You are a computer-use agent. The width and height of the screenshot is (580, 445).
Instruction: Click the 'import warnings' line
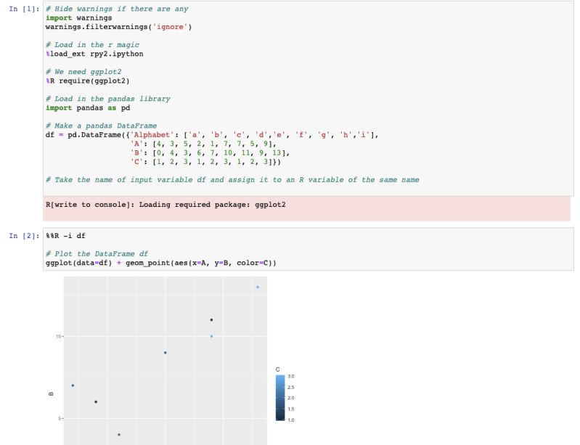(79, 17)
